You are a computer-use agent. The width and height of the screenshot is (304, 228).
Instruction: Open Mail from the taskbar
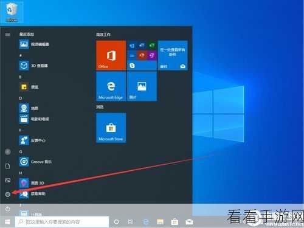click(x=189, y=222)
